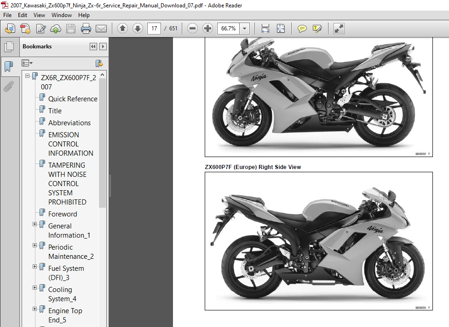Select the Bookmarks panel icon in sidebar
This screenshot has width=449, height=327.
coord(9,66)
